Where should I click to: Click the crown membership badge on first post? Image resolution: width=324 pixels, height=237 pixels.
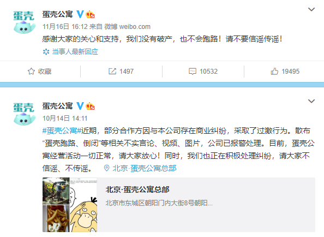coord(90,14)
